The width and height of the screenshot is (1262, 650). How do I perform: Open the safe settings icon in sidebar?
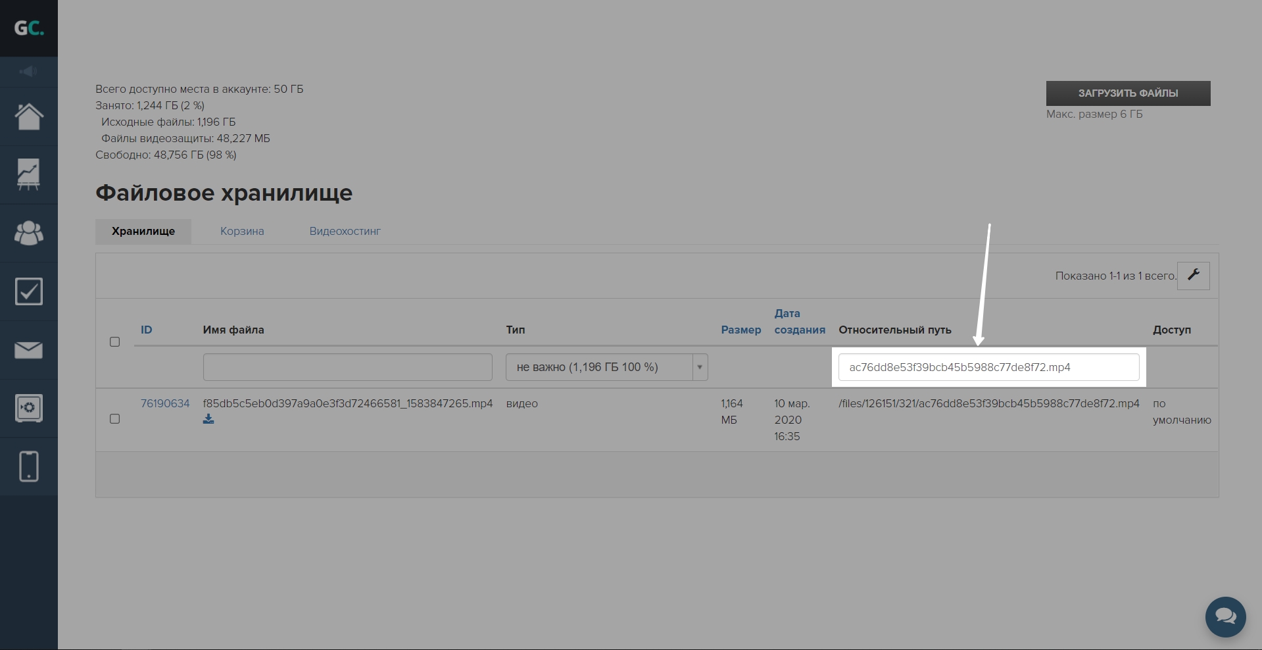29,409
